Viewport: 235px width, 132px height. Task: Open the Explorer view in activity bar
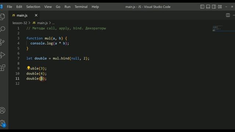point(3,16)
